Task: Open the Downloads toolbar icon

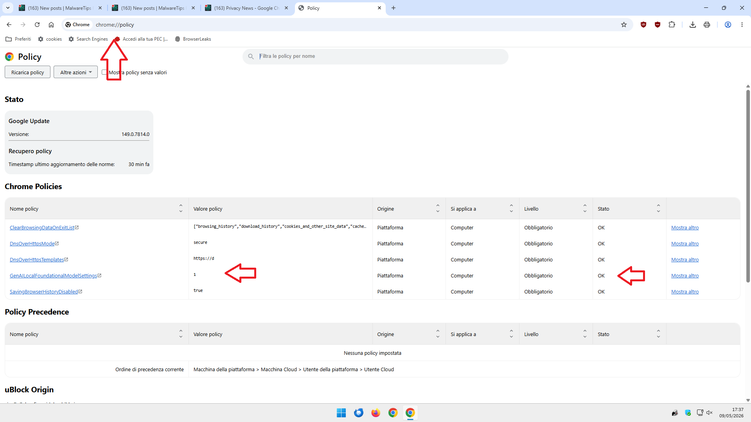Action: (x=693, y=25)
